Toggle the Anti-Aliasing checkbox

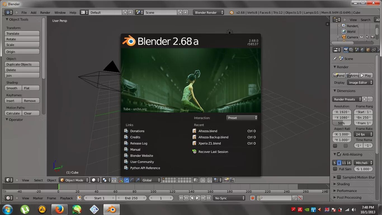point(339,154)
